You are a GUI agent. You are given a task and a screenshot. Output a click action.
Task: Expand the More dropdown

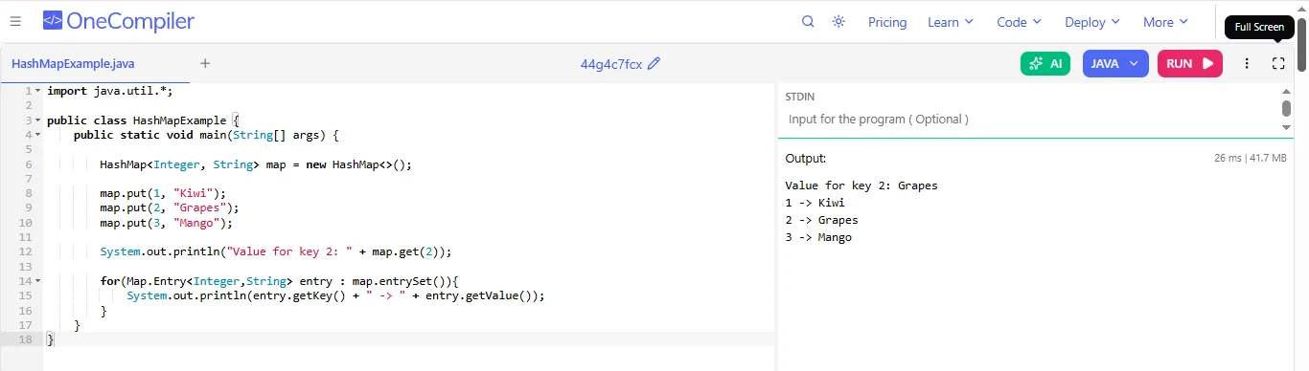pos(1165,22)
